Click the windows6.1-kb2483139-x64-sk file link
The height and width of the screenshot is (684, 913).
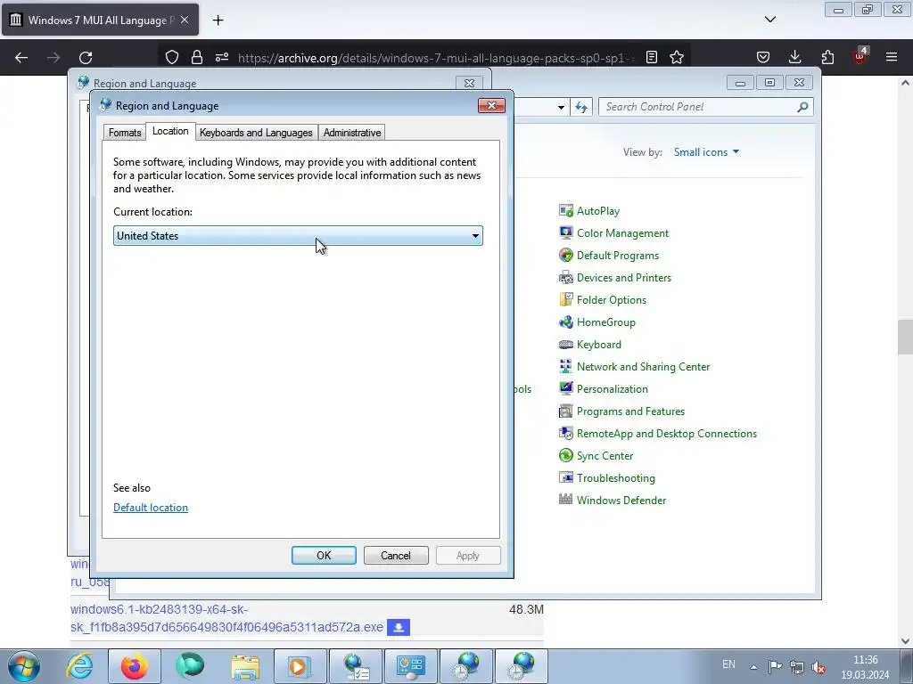[x=226, y=618]
